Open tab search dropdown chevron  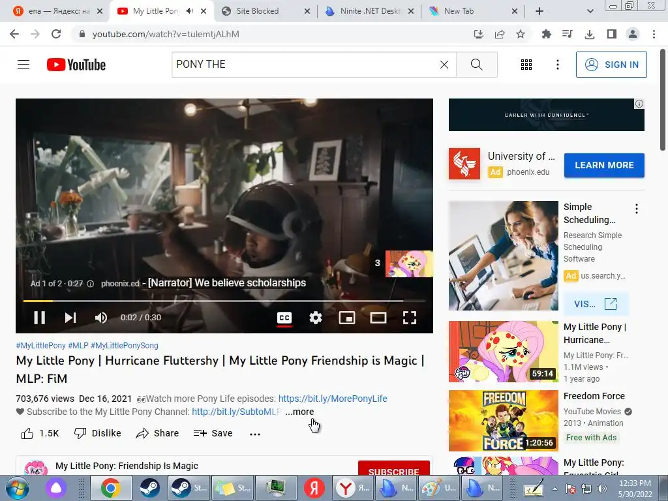pos(590,11)
